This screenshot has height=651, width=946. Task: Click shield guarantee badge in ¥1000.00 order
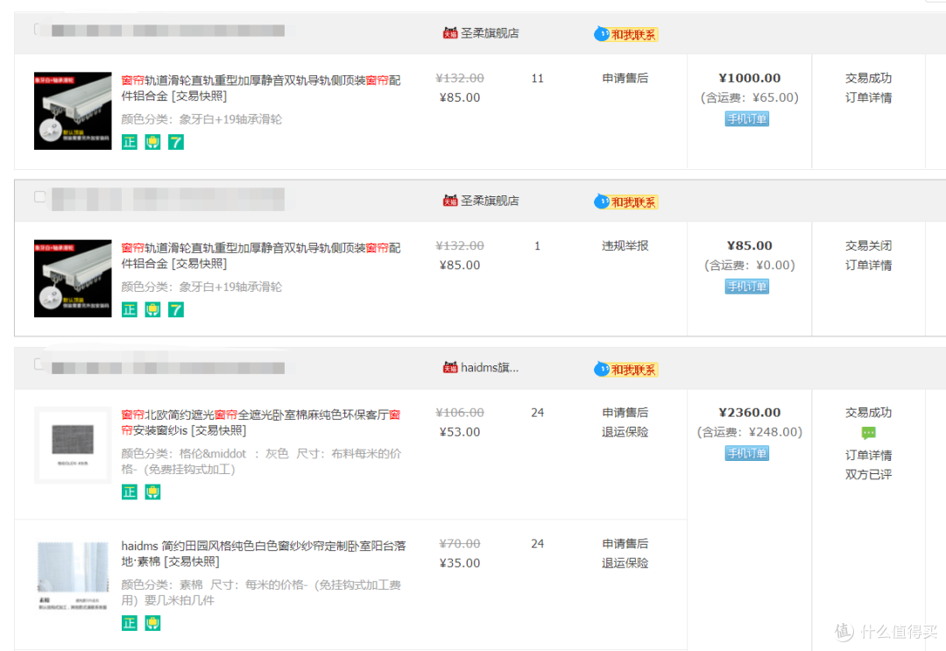click(x=152, y=143)
